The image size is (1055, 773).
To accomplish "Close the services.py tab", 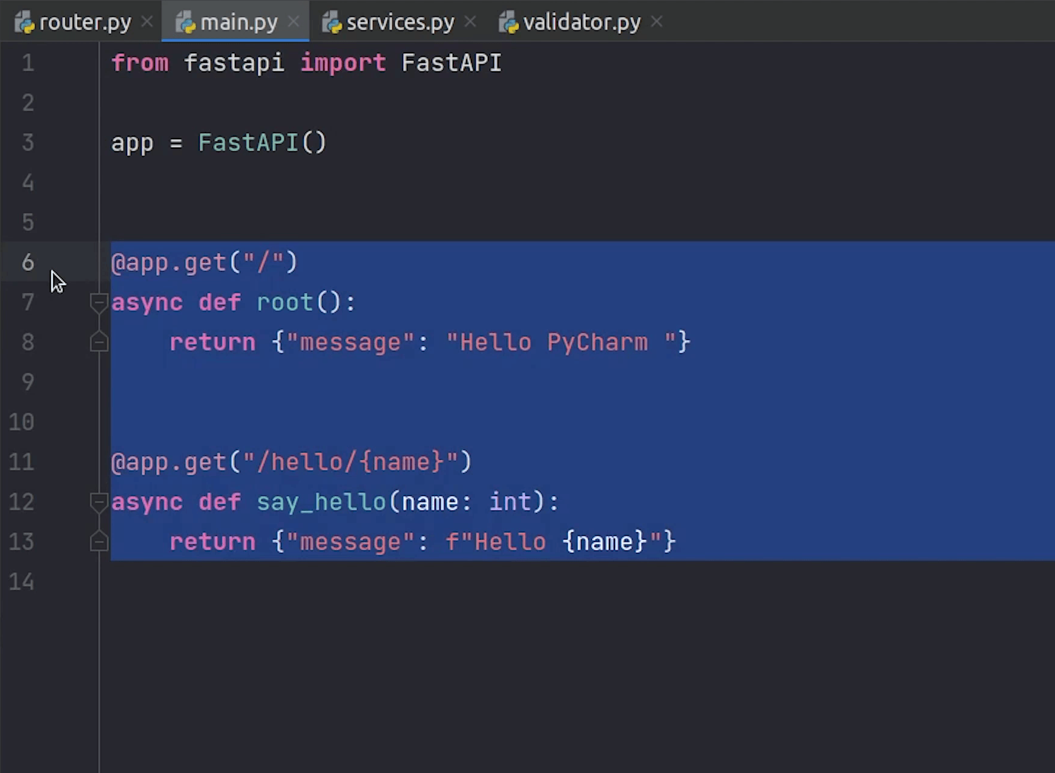I will 470,22.
